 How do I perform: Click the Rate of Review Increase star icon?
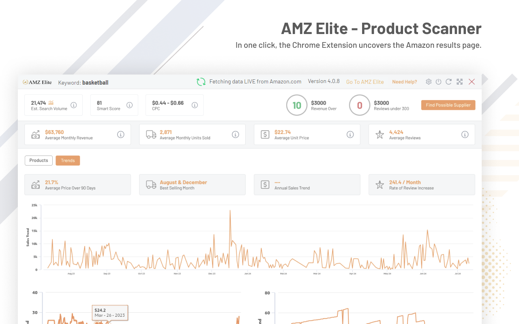380,185
